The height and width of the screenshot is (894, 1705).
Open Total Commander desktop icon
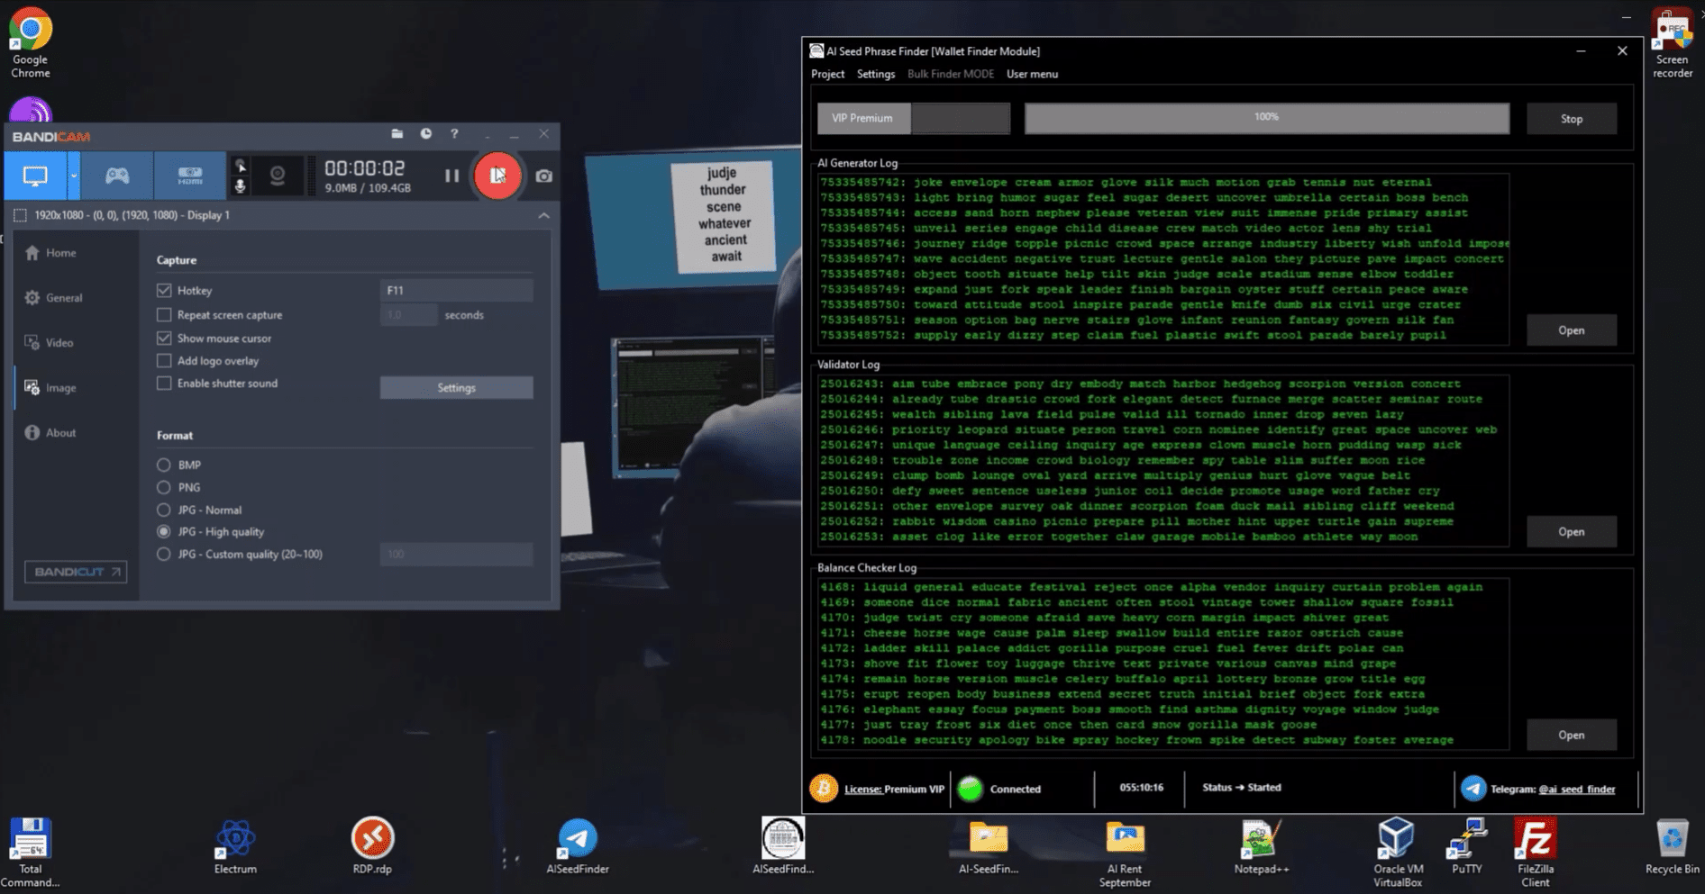31,853
